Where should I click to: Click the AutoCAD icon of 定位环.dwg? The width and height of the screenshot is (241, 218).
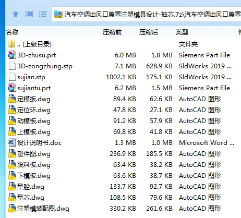coord(12,110)
